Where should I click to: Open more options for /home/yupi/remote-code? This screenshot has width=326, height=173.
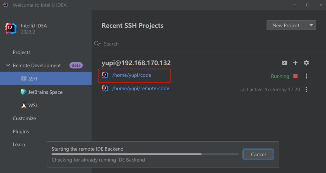point(306,89)
